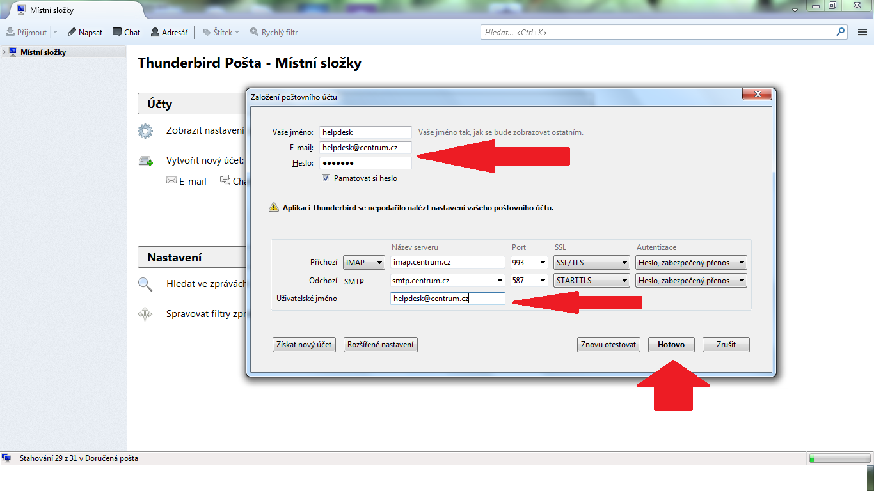The width and height of the screenshot is (874, 491).
Task: Click the gear icon for account settings
Action: tap(146, 131)
